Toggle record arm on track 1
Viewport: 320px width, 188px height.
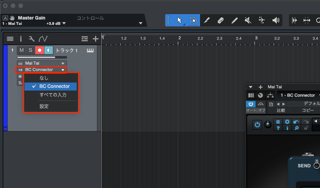point(39,50)
